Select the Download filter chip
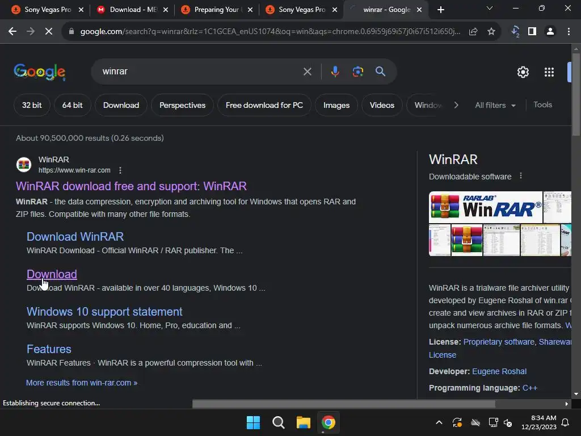Viewport: 581px width, 436px height. [x=121, y=105]
